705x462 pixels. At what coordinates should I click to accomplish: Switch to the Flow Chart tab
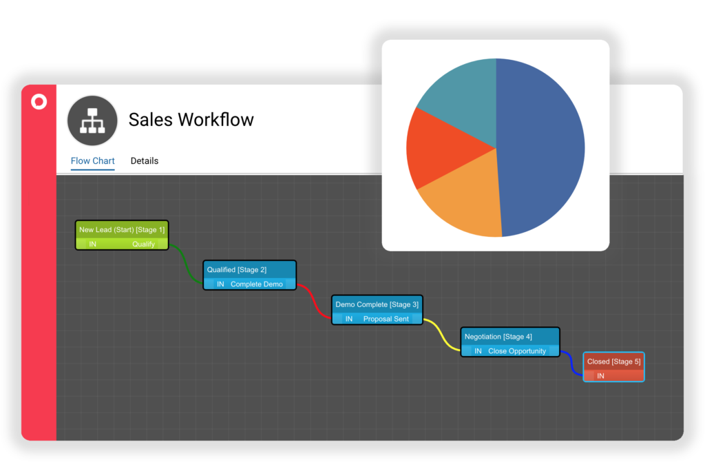[93, 160]
